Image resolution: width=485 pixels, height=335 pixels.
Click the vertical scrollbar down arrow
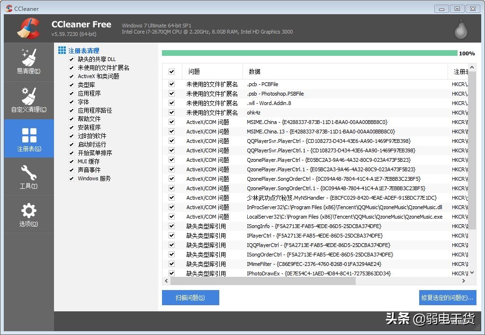pyautogui.click(x=472, y=273)
